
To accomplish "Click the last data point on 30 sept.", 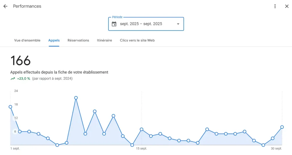I will [x=282, y=127].
